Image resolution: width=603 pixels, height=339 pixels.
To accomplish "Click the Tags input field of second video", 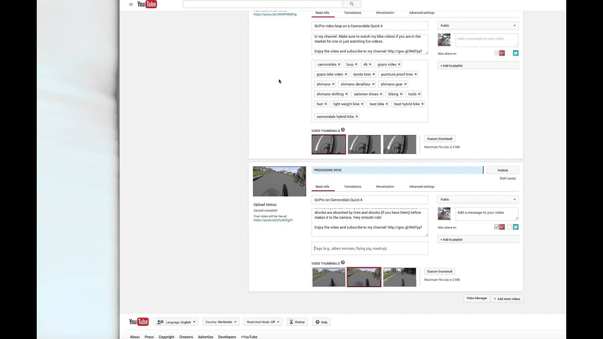I will pyautogui.click(x=370, y=248).
